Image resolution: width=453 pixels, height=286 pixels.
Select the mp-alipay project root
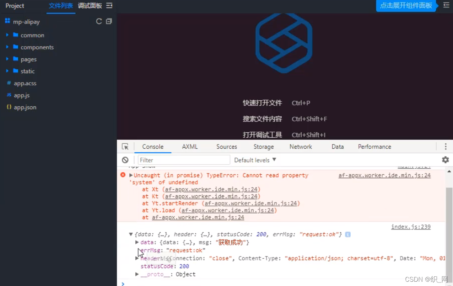tap(26, 22)
